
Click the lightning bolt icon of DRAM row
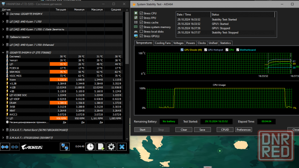pyautogui.click(x=7, y=103)
